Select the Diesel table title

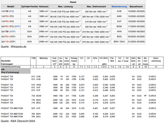tap(73, 2)
